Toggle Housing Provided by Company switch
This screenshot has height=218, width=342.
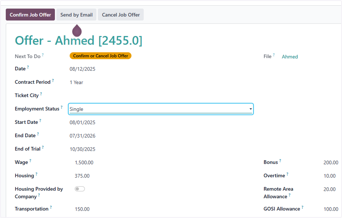[x=80, y=189]
